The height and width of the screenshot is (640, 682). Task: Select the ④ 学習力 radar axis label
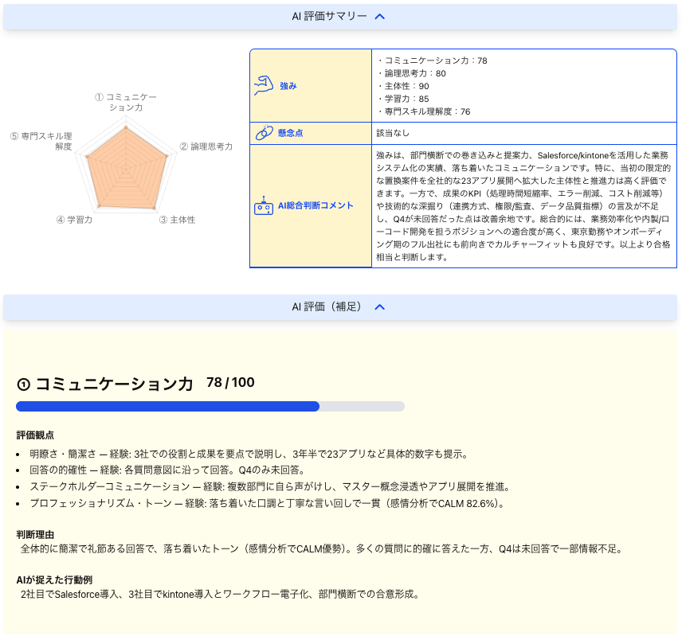74,219
